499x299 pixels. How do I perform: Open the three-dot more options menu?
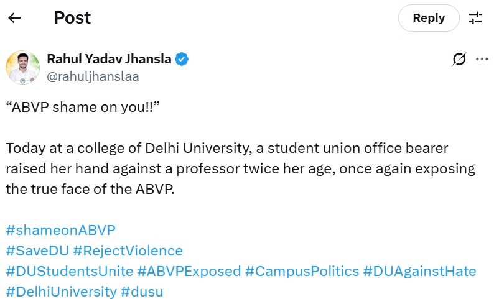click(482, 60)
